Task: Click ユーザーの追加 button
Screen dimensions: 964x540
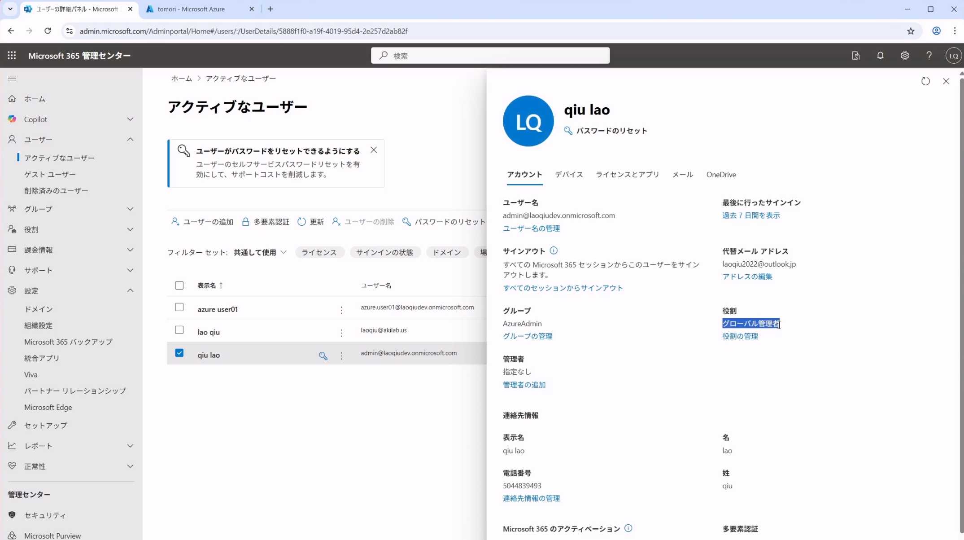Action: tap(202, 222)
